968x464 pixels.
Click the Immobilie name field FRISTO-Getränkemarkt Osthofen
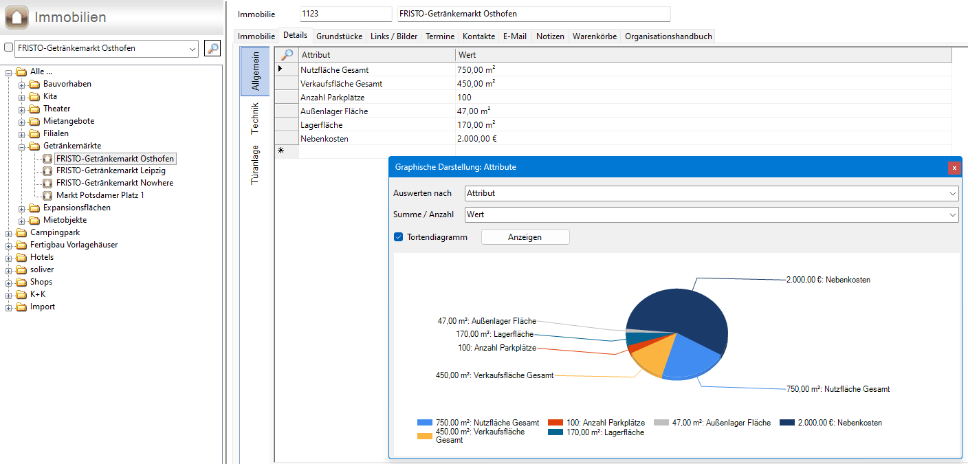coord(533,14)
